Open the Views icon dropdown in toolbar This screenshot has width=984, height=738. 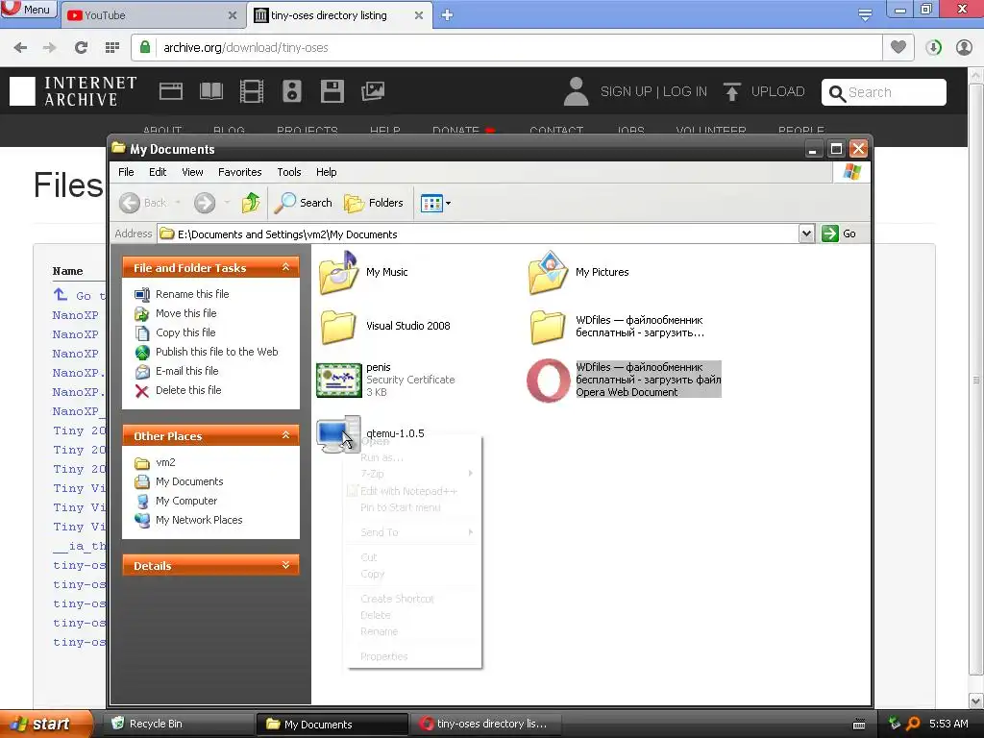(435, 203)
